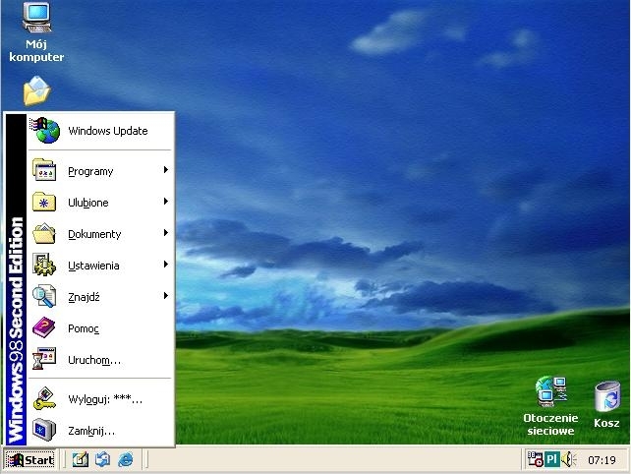Image resolution: width=631 pixels, height=474 pixels.
Task: Click the Programy folder icon
Action: [44, 170]
